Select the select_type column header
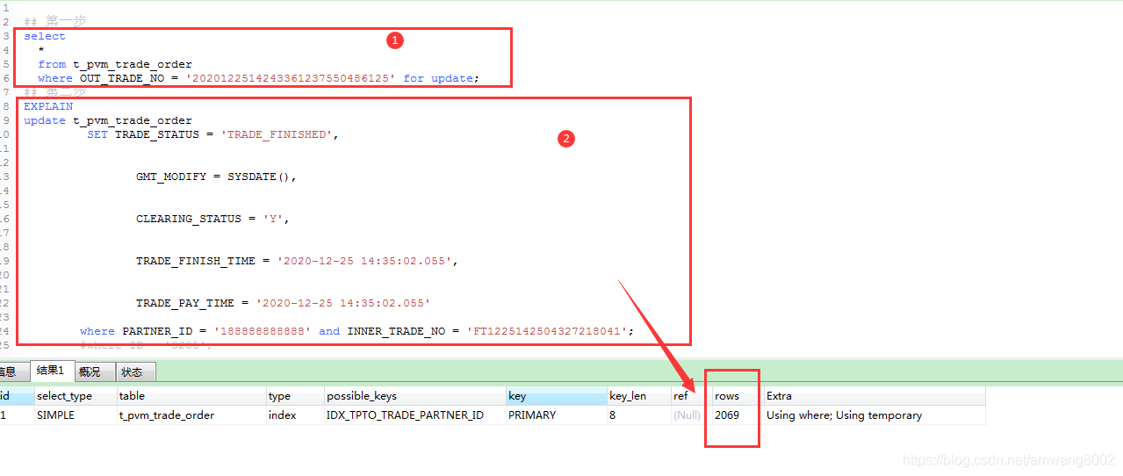The height and width of the screenshot is (476, 1123). [76, 396]
